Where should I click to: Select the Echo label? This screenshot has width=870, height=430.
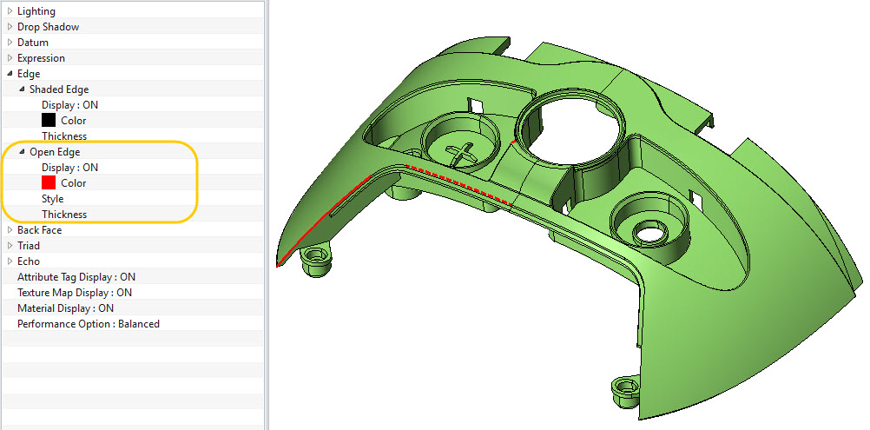click(x=29, y=261)
